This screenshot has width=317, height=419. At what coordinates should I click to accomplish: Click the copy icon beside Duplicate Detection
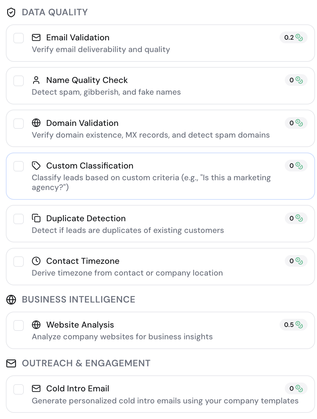pyautogui.click(x=36, y=218)
